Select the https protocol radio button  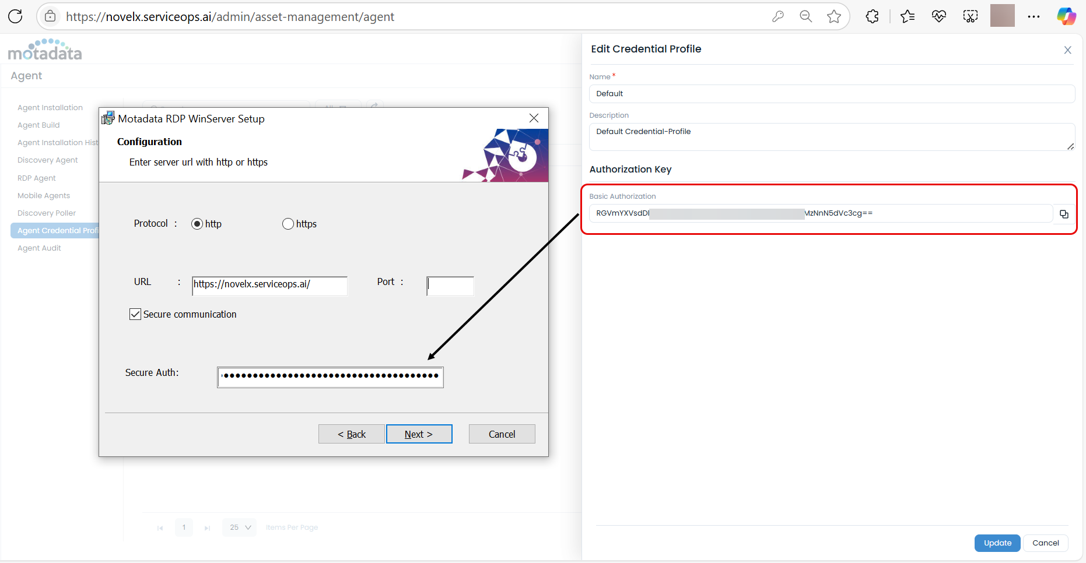click(288, 224)
